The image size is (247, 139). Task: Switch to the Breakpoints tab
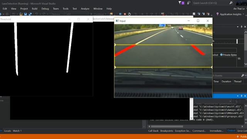[x=167, y=131]
